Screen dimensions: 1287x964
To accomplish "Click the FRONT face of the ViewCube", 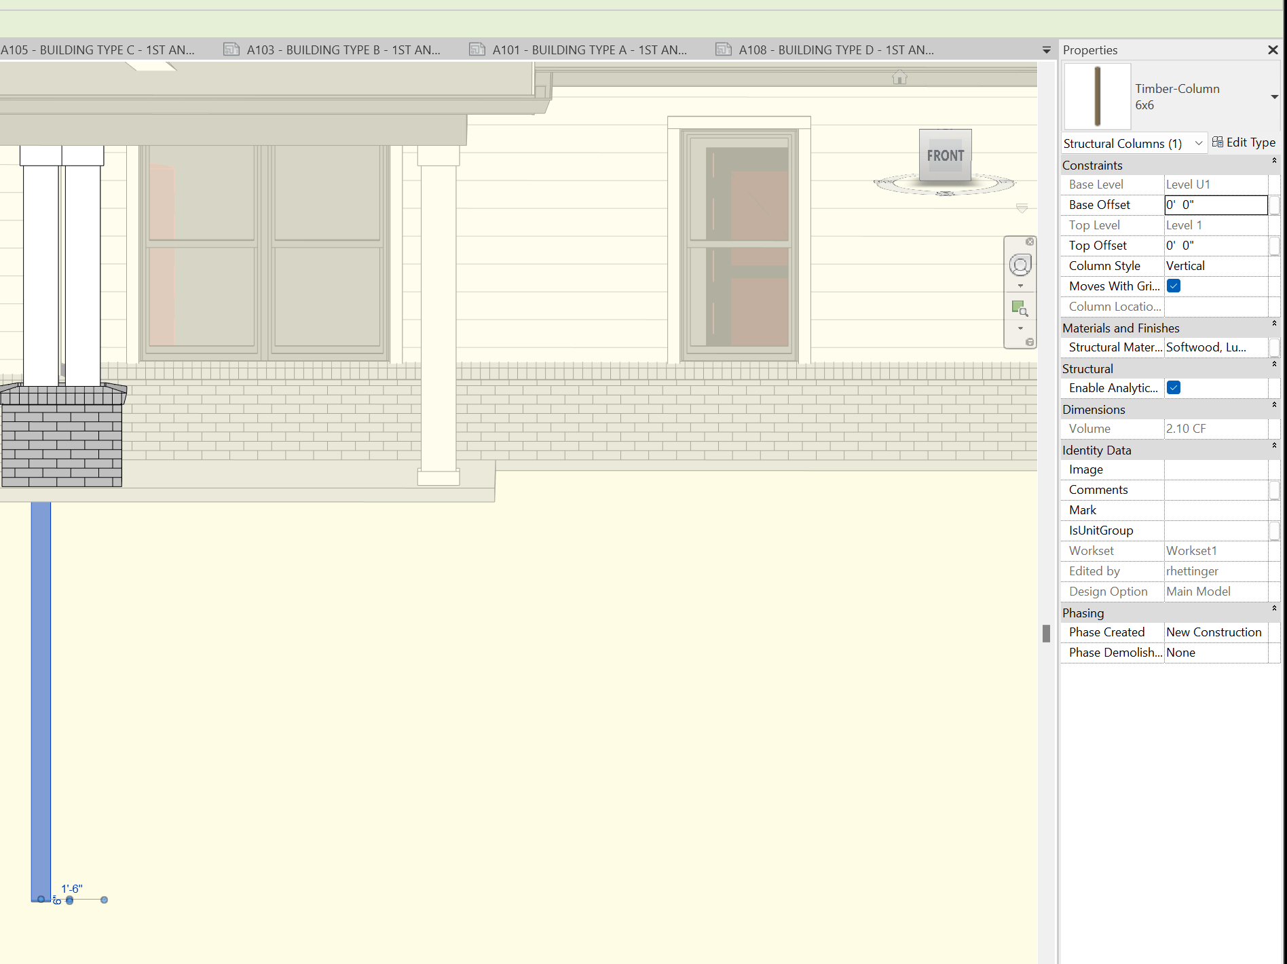I will [x=945, y=155].
